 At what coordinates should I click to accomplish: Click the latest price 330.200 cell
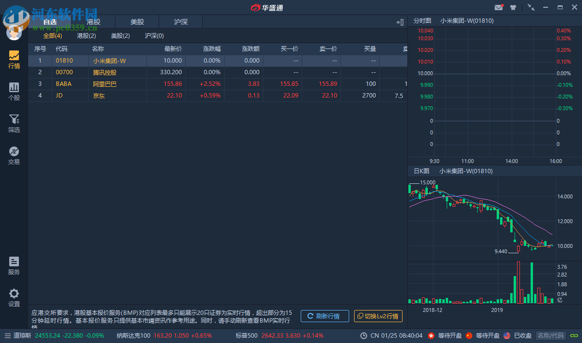(x=171, y=72)
